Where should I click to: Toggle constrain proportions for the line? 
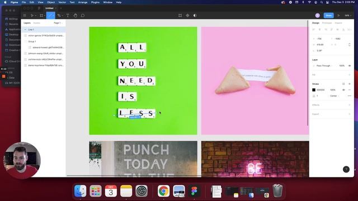[349, 45]
